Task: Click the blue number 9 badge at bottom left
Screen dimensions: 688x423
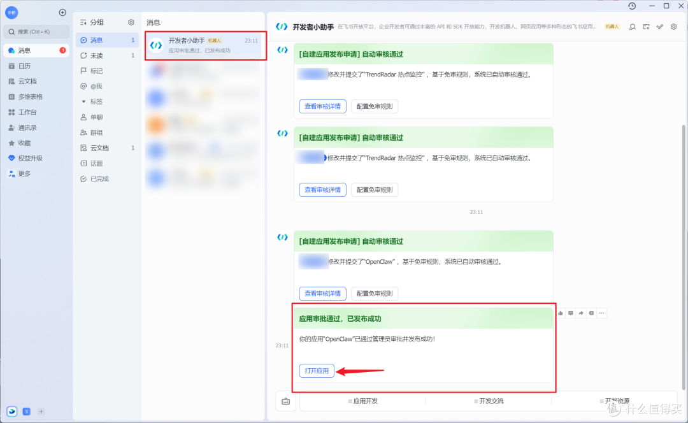Action: pyautogui.click(x=26, y=412)
